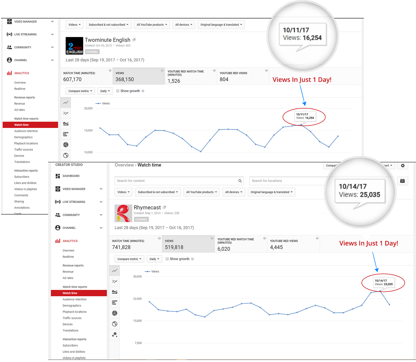The height and width of the screenshot is (362, 416).
Task: Click Live Streaming icon in Rhymecast sidebar
Action: (x=58, y=202)
